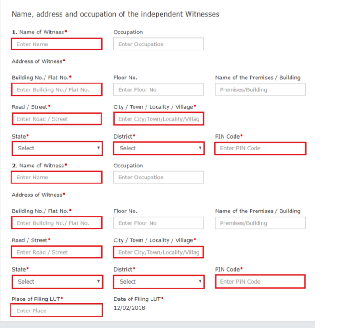Click second witness Occupation field
Screen dimensions: 347x328
158,178
